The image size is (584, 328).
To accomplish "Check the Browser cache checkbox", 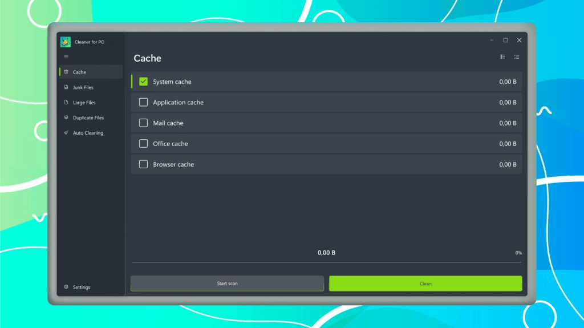I will coord(143,164).
